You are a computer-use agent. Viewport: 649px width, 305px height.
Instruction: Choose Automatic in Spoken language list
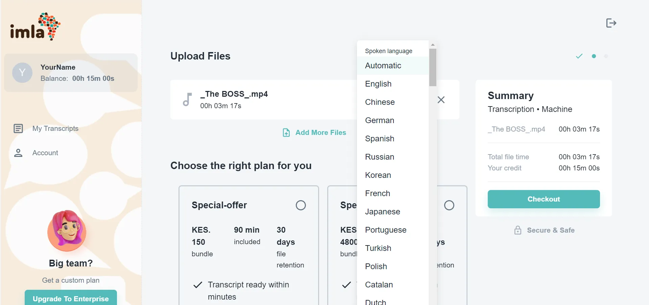point(383,66)
